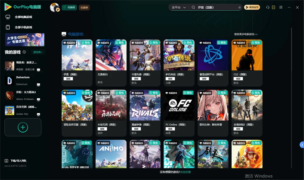Image resolution: width=304 pixels, height=180 pixels.
Task: Open the 伊莫 (国服) game card
Action: (x=77, y=63)
